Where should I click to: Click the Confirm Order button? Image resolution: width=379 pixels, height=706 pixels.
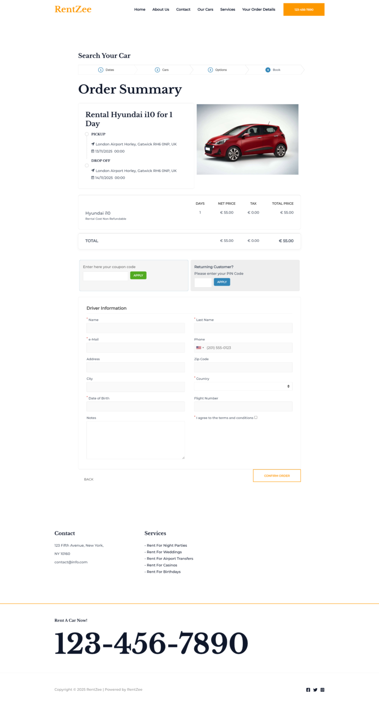click(277, 476)
